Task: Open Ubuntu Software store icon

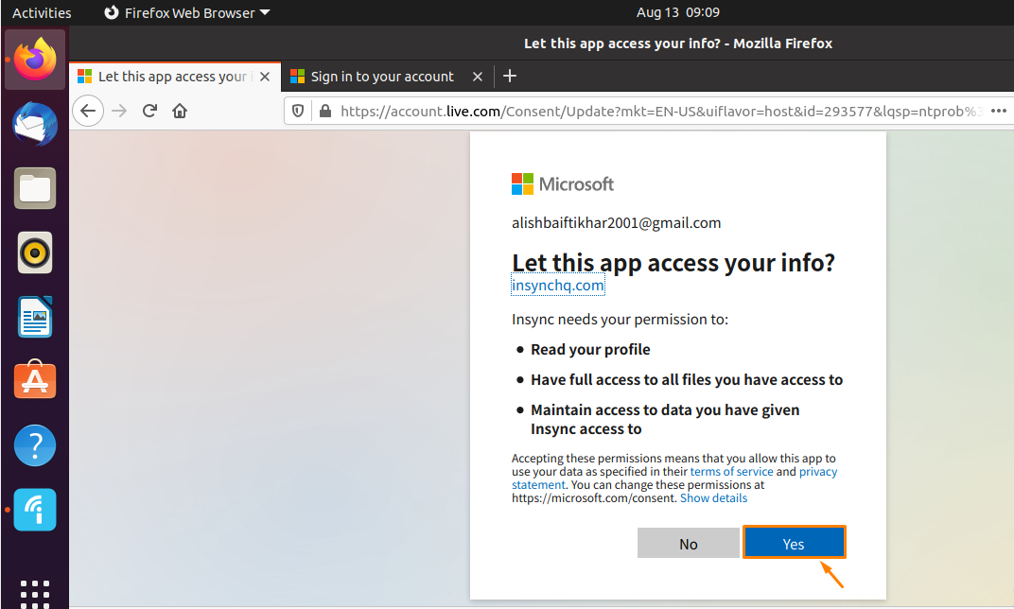Action: pos(35,380)
